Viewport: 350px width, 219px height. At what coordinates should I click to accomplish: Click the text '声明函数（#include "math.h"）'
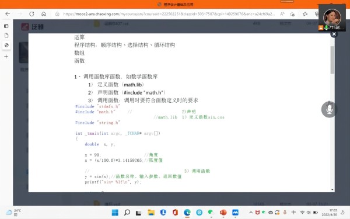131,92
